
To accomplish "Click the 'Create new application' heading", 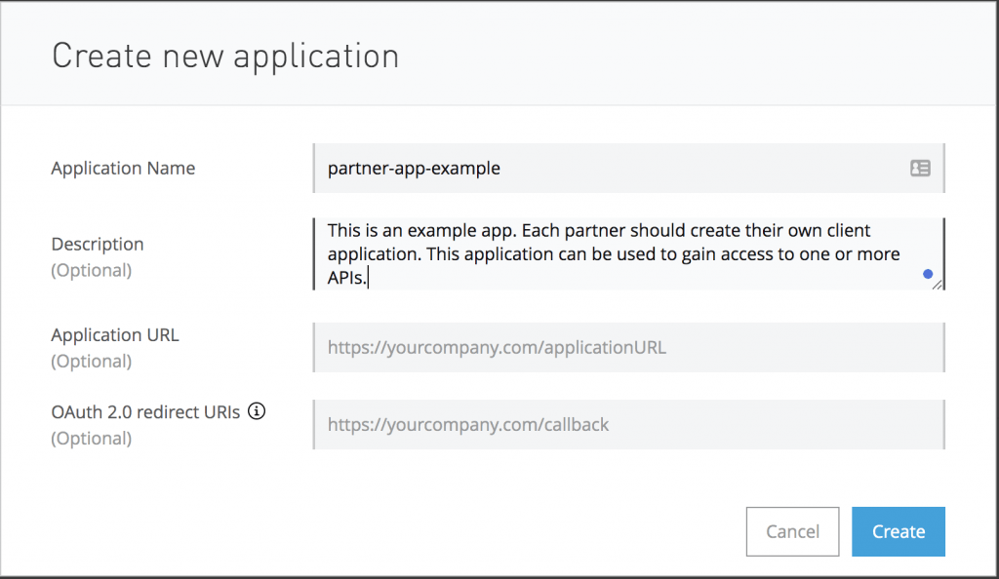I will (225, 56).
